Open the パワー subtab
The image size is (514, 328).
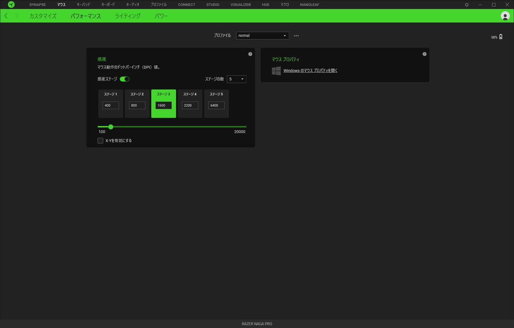click(x=161, y=16)
